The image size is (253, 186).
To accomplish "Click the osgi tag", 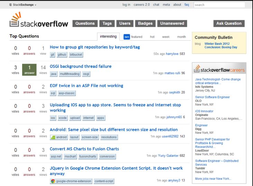I will coord(86,74).
